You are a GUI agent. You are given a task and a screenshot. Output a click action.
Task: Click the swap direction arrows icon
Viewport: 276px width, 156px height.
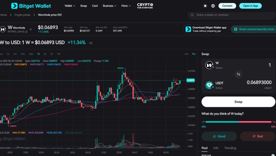238,74
